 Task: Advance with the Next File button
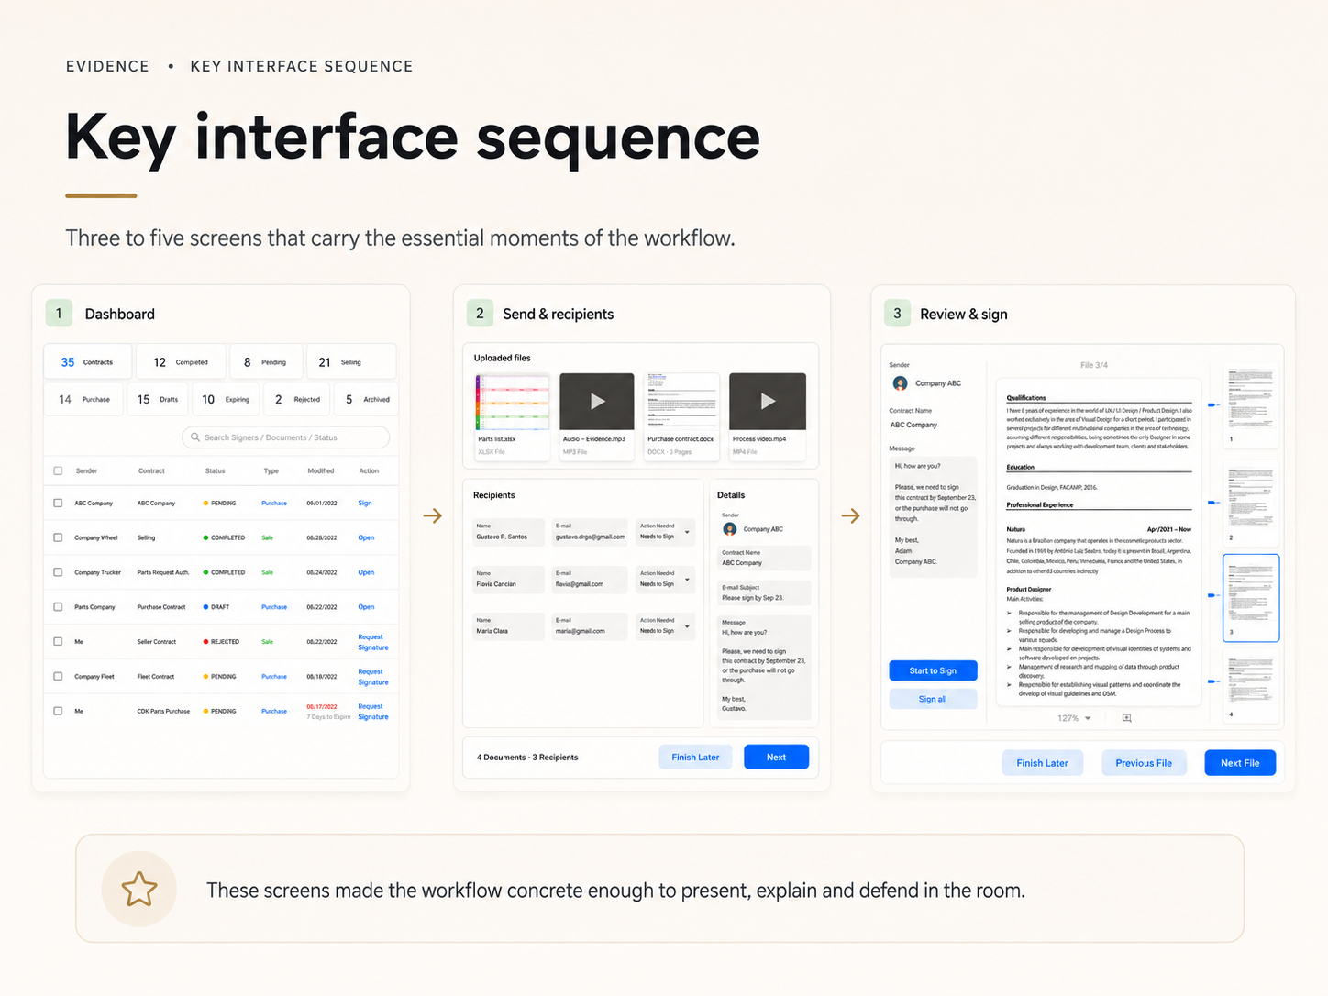tap(1240, 763)
